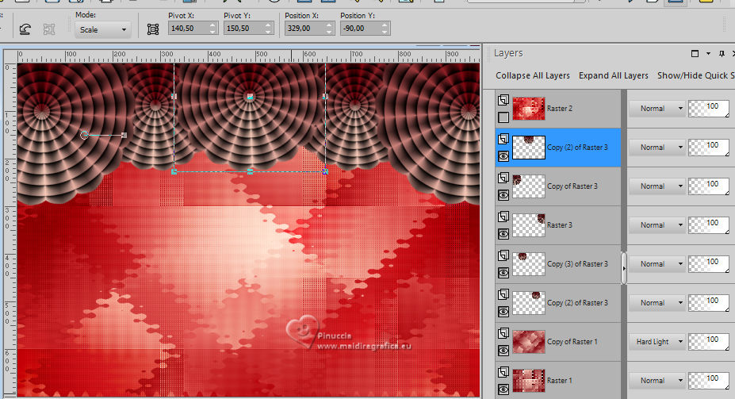Click the Position X value field
This screenshot has width=735, height=399.
coord(304,28)
